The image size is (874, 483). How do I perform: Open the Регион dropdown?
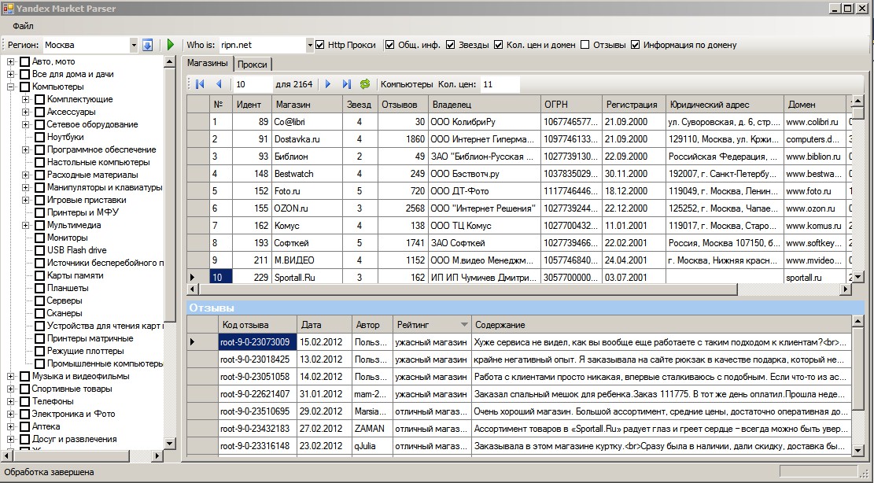click(134, 45)
